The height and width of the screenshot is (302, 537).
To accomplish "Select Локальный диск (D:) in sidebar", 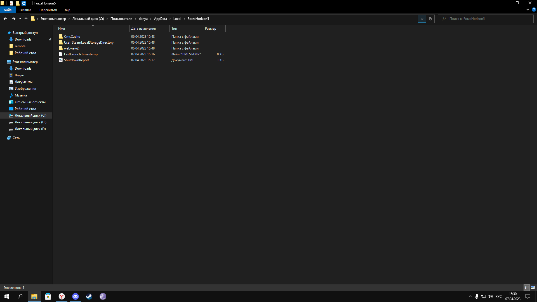I will pyautogui.click(x=30, y=122).
